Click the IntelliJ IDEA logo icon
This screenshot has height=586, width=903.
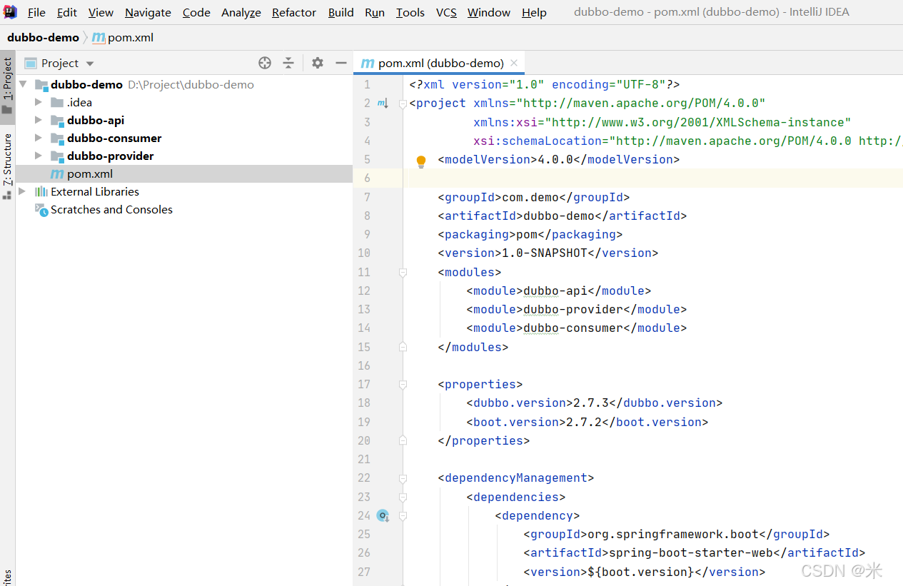[x=10, y=12]
